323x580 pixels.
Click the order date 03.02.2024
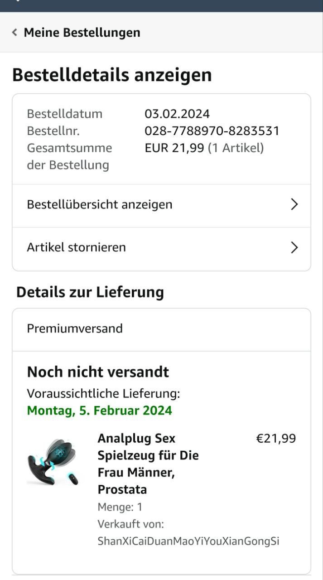[177, 114]
